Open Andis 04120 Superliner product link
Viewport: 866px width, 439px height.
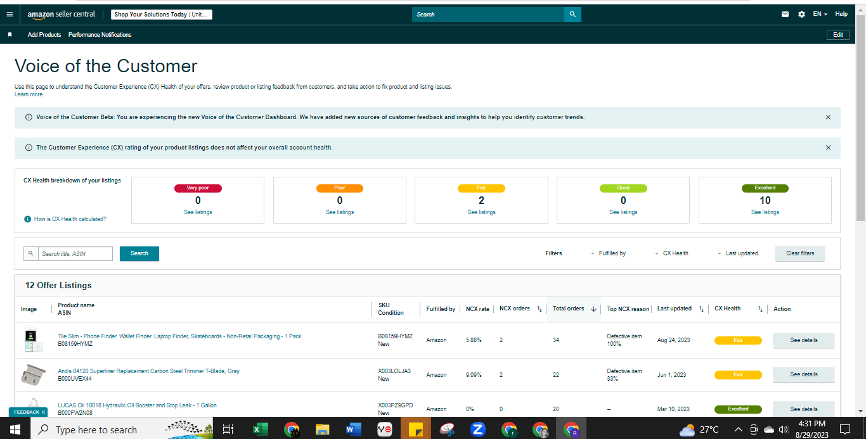point(148,371)
